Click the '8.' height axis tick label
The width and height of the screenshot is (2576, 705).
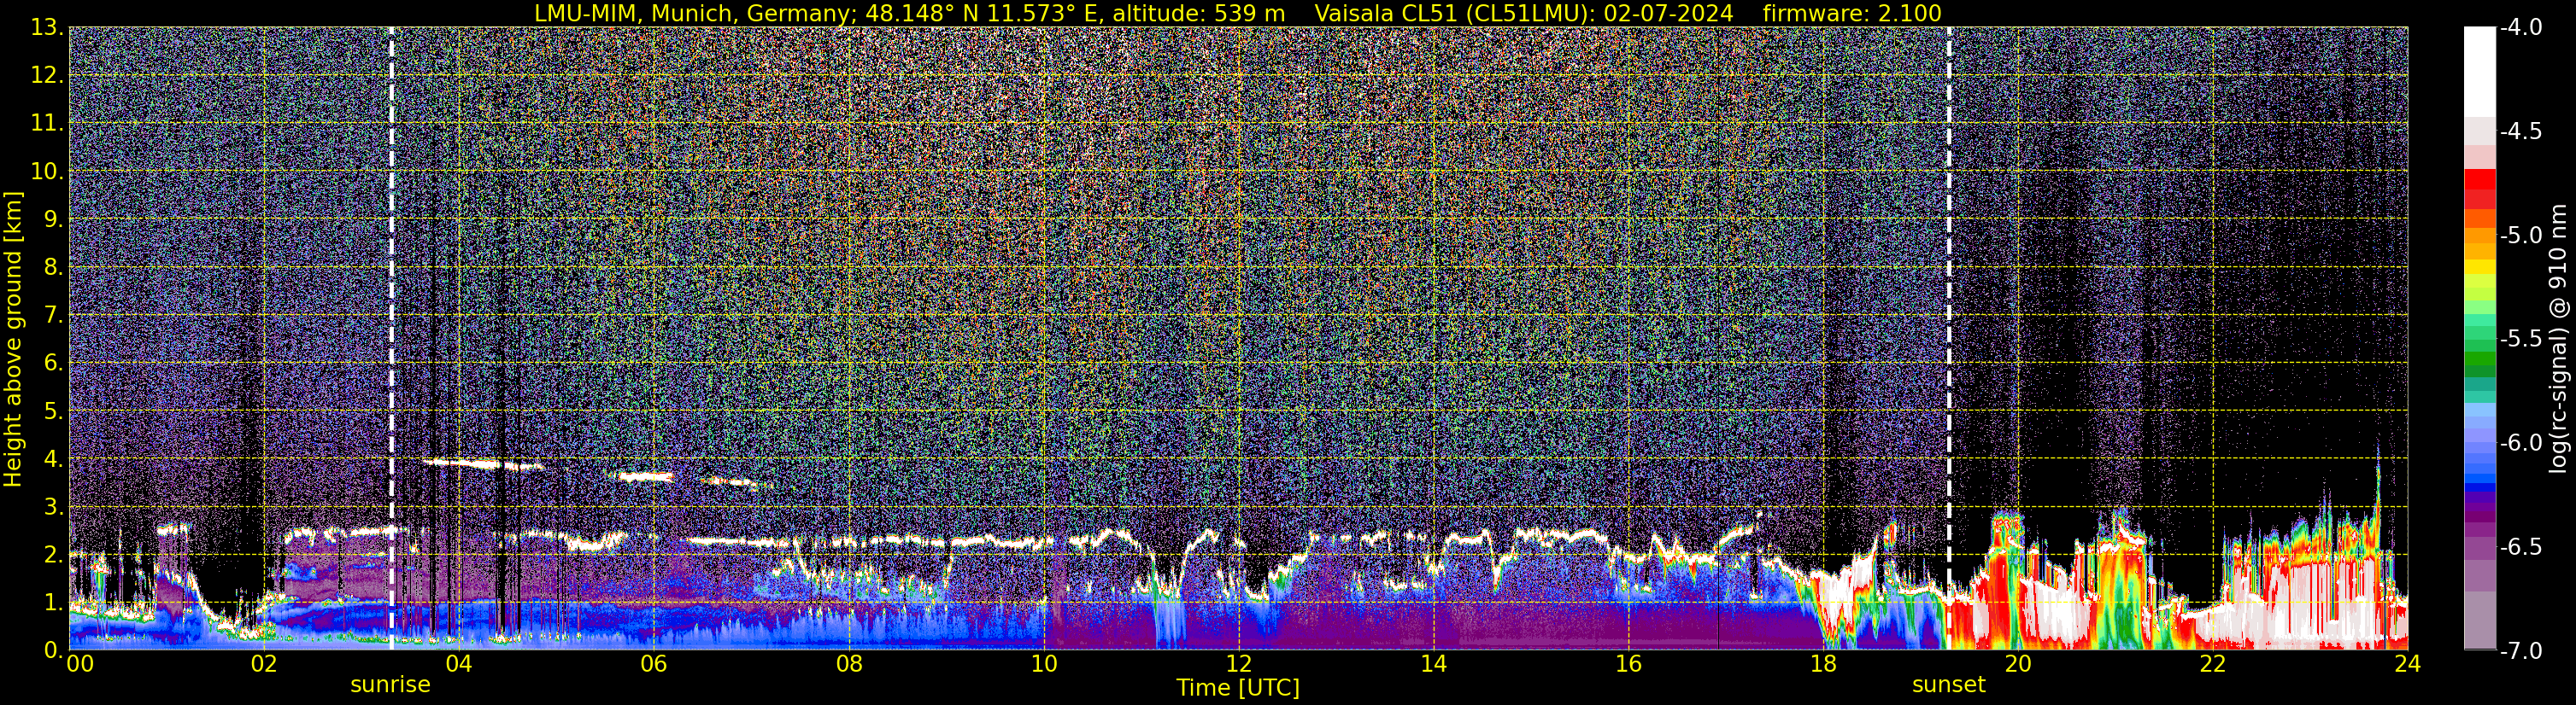coord(53,268)
